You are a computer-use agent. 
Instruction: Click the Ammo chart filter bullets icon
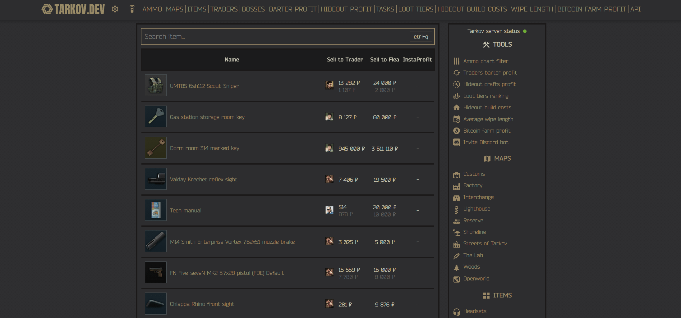(456, 61)
